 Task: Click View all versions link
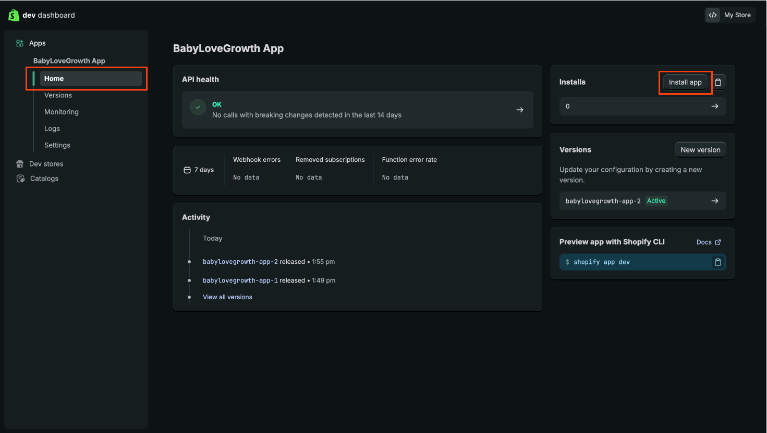coord(227,297)
